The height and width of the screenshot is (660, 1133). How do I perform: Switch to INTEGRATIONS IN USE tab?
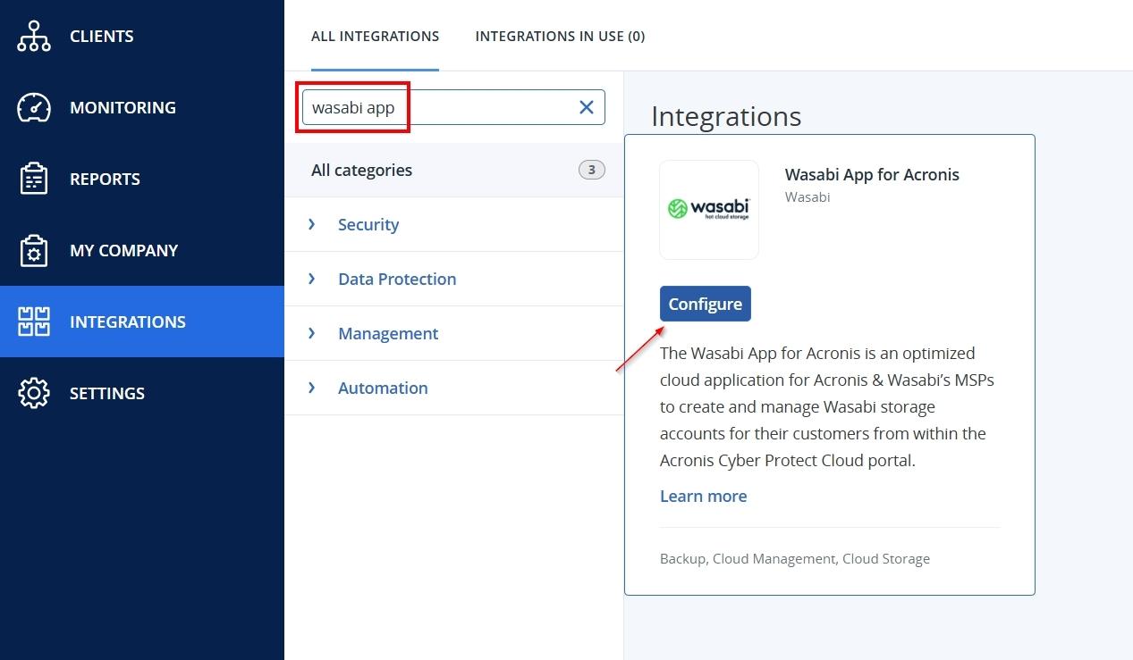[560, 37]
